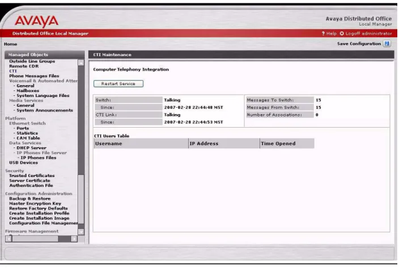
Task: Click the sidebar scroll left arrow
Action: (x=9, y=239)
